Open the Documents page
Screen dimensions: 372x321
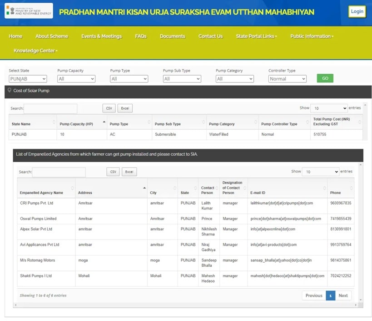(x=173, y=36)
